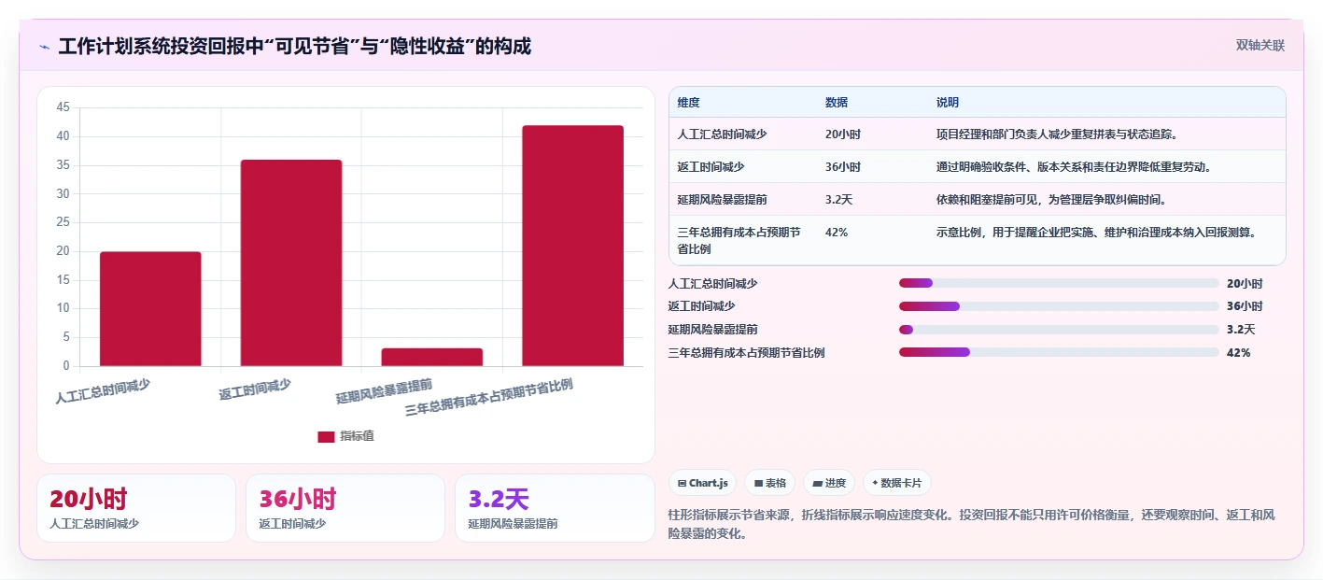Select the table cell 三年总拥有成本占预期节省比例
The image size is (1323, 580).
739,241
